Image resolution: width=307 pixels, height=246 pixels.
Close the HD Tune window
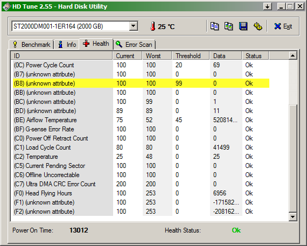300,6
